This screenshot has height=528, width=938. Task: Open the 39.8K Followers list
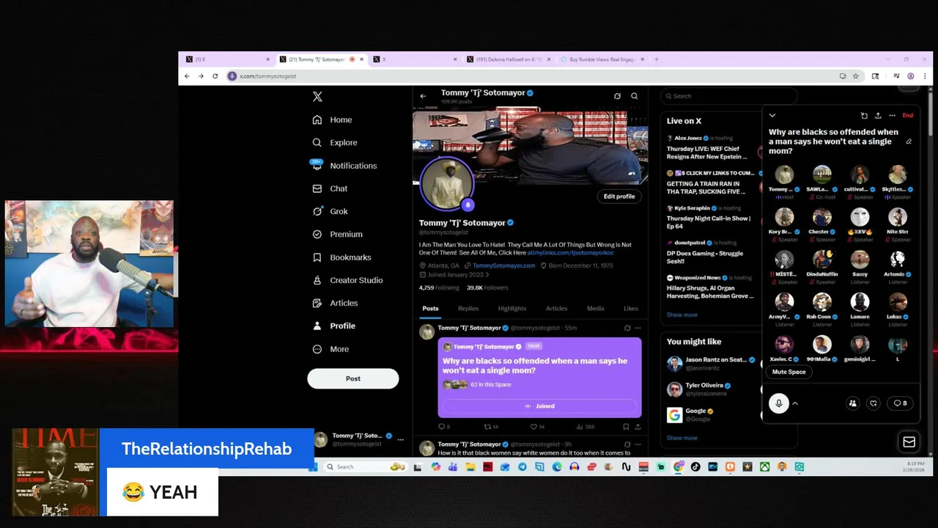(x=487, y=287)
